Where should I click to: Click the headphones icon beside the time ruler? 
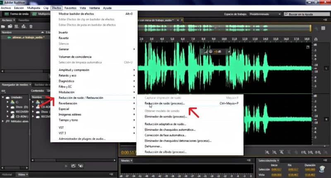pyautogui.click(x=316, y=39)
